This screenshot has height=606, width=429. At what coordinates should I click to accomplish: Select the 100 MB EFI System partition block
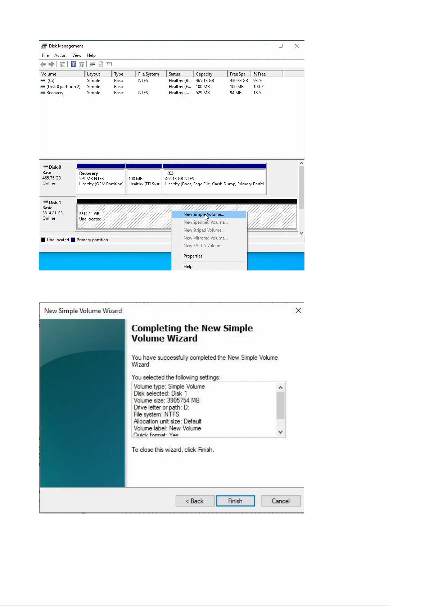[144, 179]
